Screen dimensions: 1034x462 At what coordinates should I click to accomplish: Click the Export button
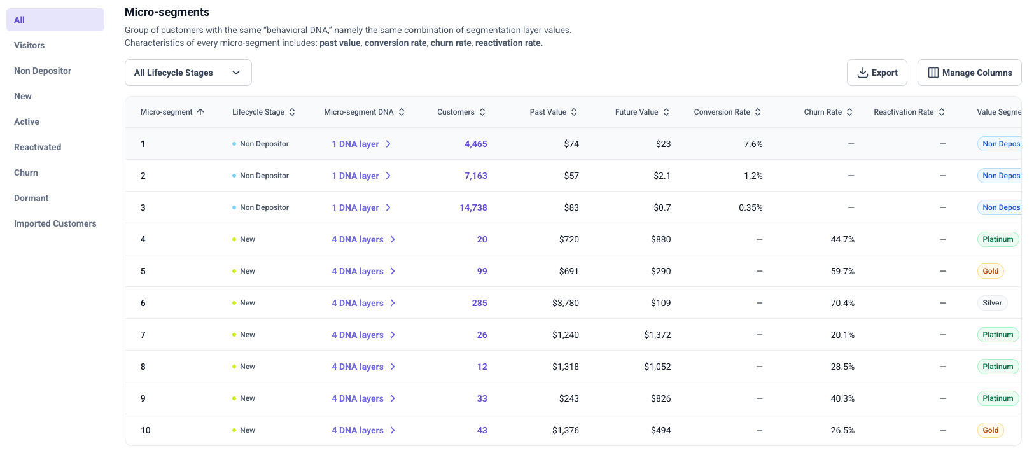point(877,73)
